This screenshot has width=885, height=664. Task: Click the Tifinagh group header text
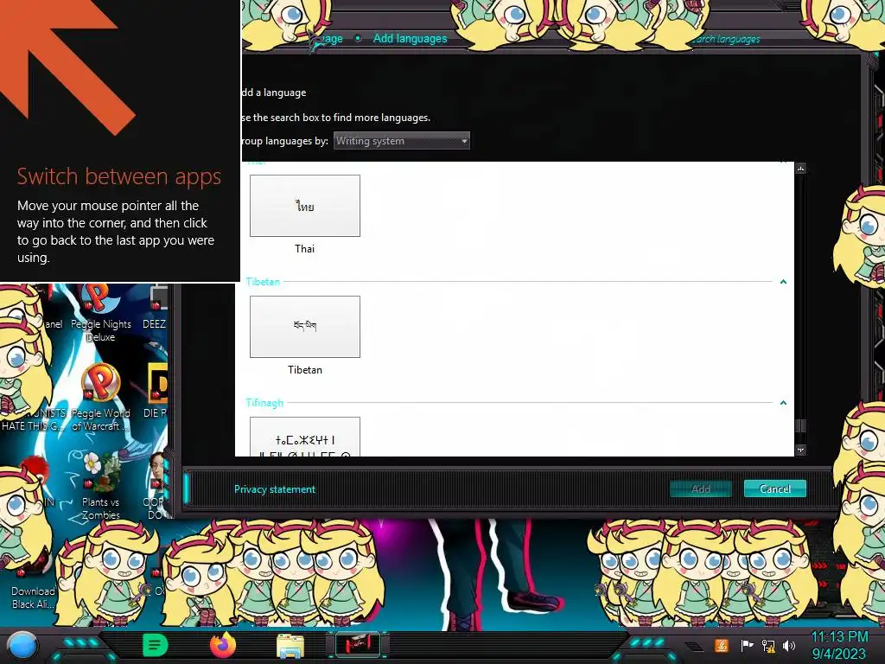264,403
